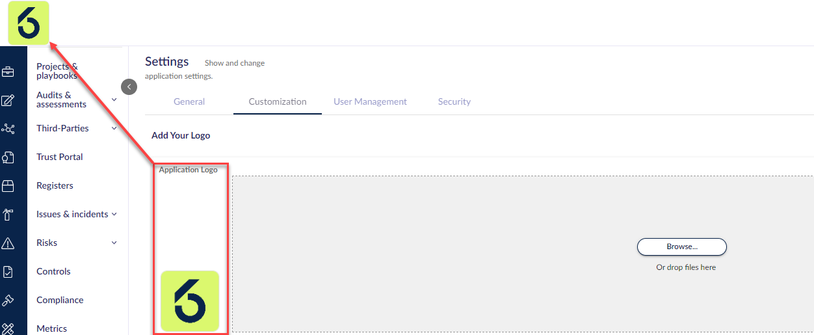The width and height of the screenshot is (814, 335).
Task: Click the Or drop files here area
Action: point(686,267)
